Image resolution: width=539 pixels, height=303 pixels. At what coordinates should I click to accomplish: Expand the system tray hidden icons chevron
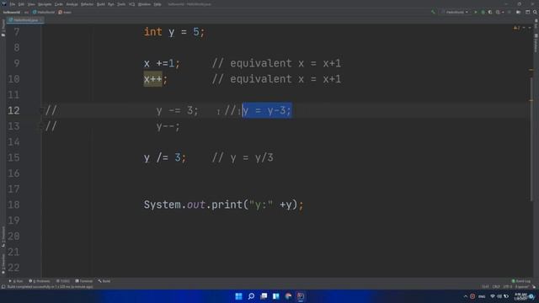coord(466,296)
